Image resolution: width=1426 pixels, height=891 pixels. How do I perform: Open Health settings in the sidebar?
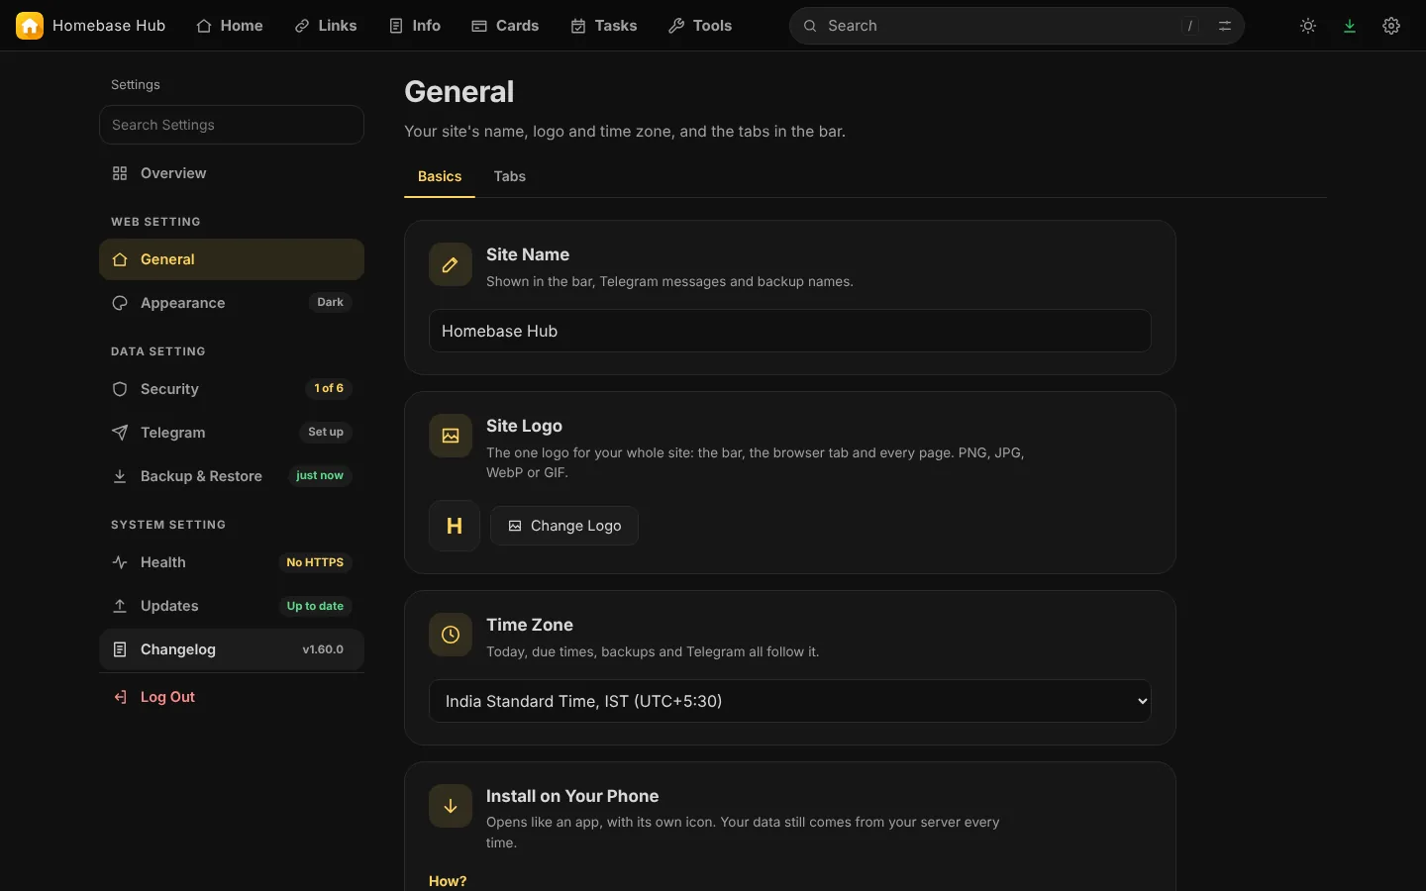[x=232, y=562]
